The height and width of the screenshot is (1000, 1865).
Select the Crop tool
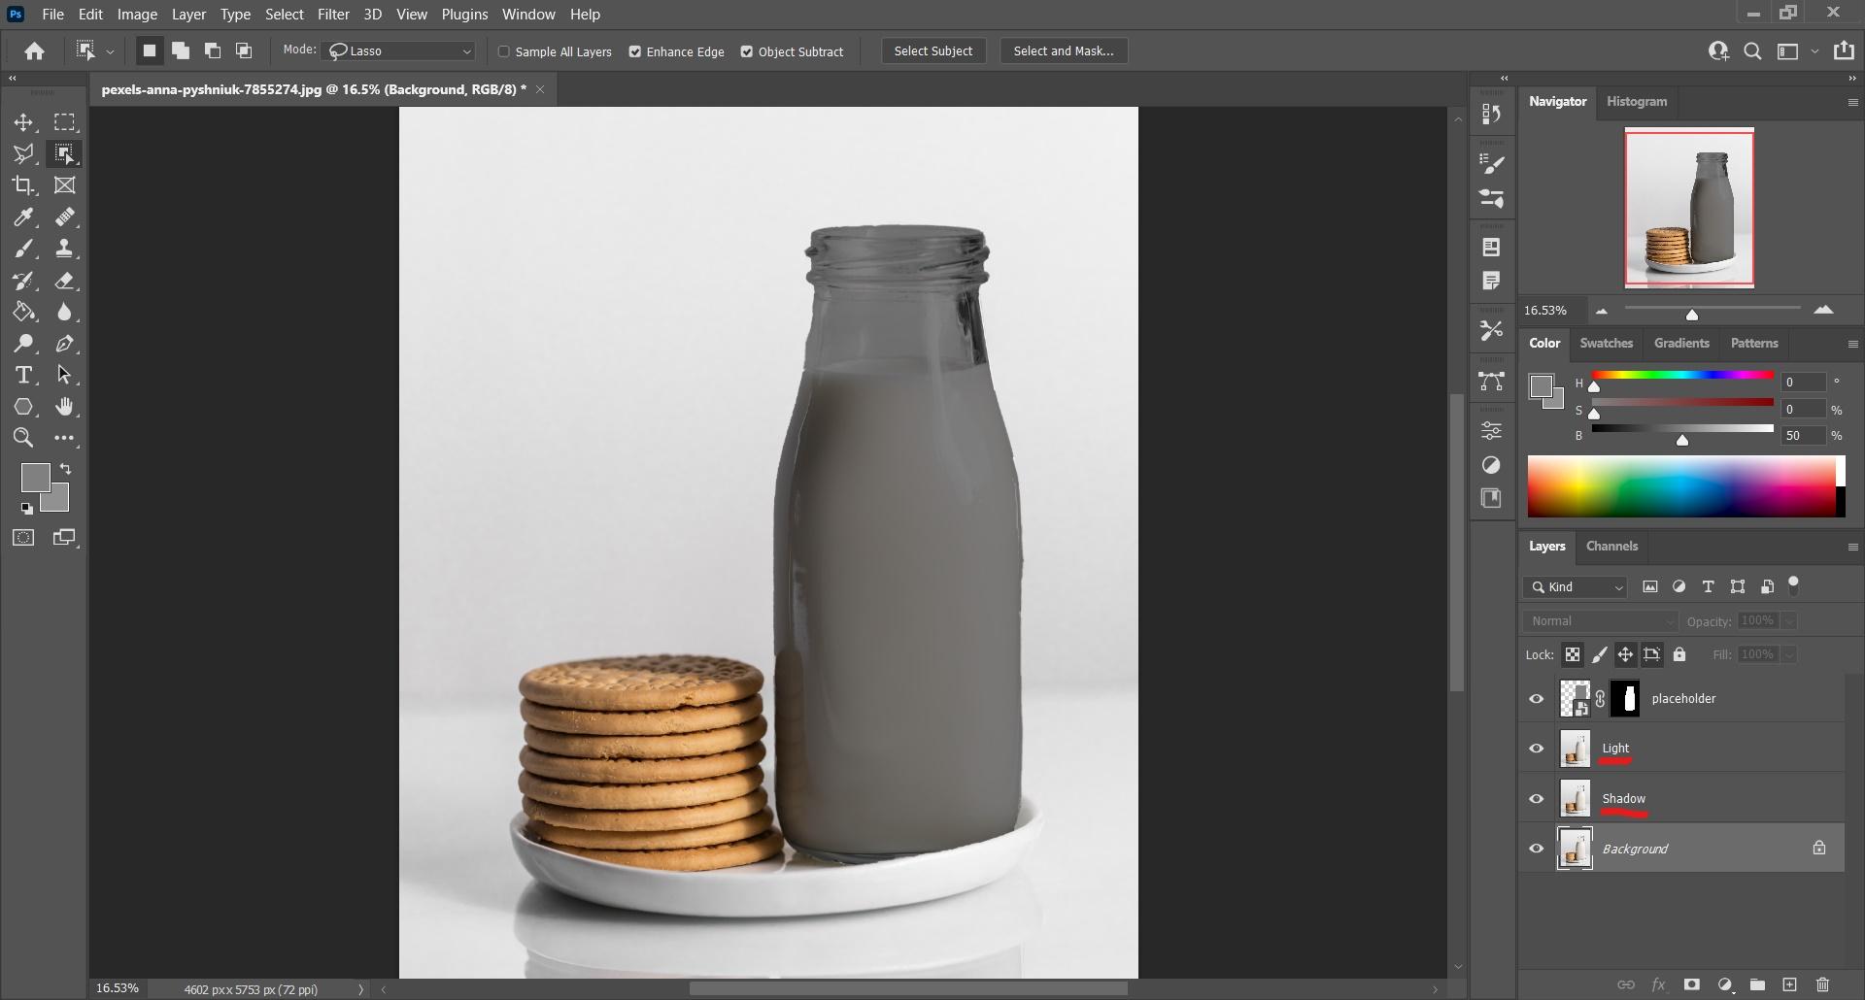point(23,185)
